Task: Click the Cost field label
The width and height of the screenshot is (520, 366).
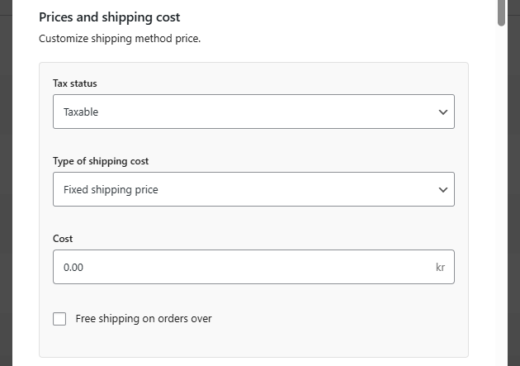Action: [x=63, y=239]
